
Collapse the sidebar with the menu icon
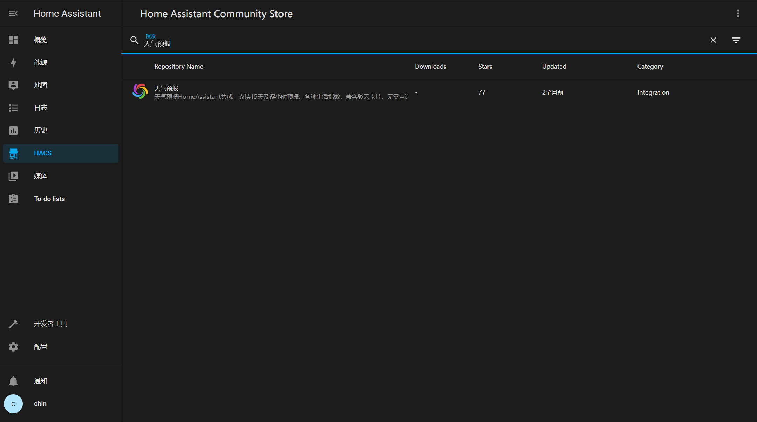[13, 13]
